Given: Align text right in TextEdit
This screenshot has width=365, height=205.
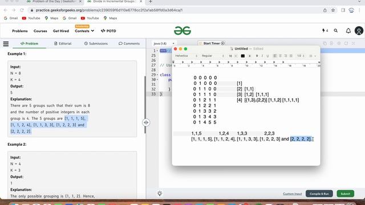Looking at the screenshot, I should coord(285,56).
